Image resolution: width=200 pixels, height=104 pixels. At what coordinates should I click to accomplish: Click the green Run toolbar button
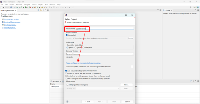coord(22,7)
